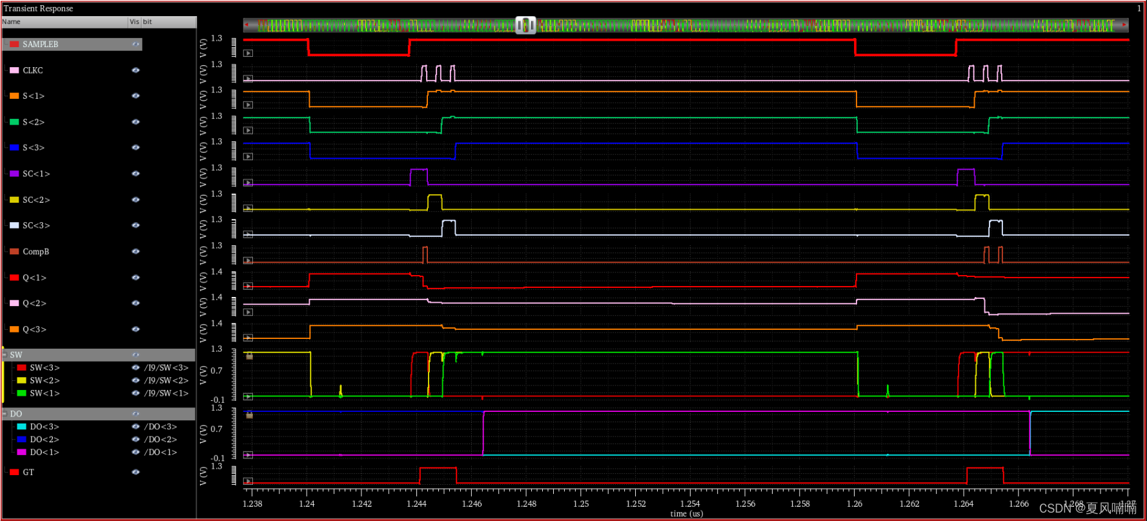Click the zoom slider handle on the pan bar
The image size is (1147, 521).
click(525, 25)
